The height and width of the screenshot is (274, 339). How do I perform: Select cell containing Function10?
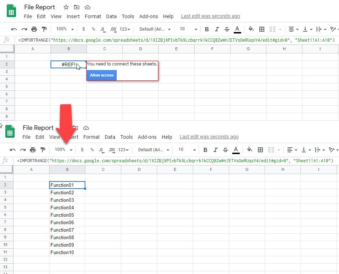pyautogui.click(x=67, y=252)
